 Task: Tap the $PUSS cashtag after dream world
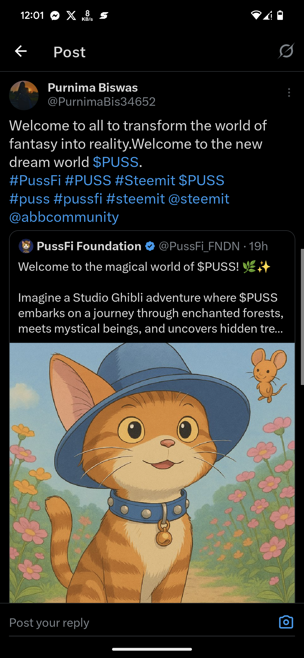tap(116, 162)
